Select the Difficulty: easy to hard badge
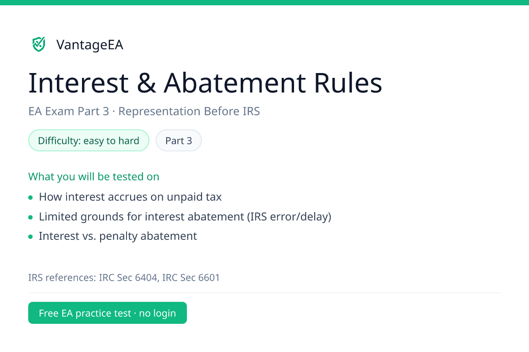This screenshot has width=529, height=352. [89, 140]
